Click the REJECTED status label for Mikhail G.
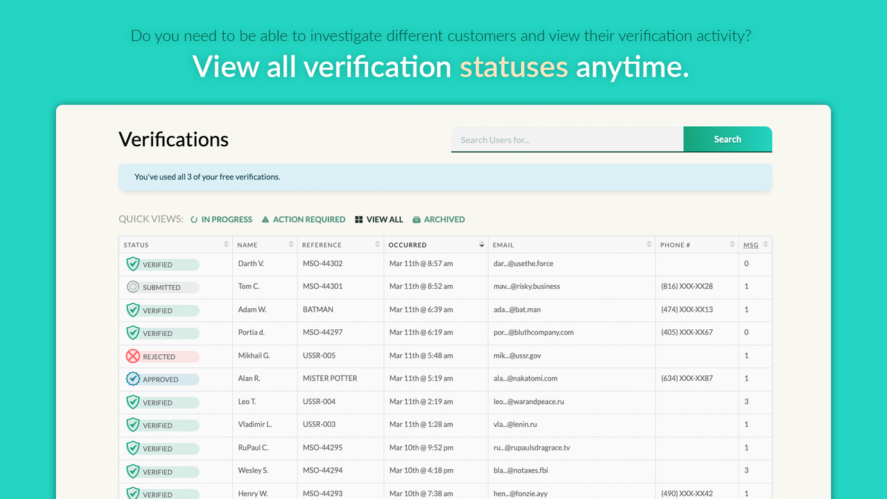Viewport: 887px width, 499px height. coord(159,357)
